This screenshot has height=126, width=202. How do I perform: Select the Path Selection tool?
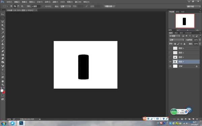[x=3, y=74]
